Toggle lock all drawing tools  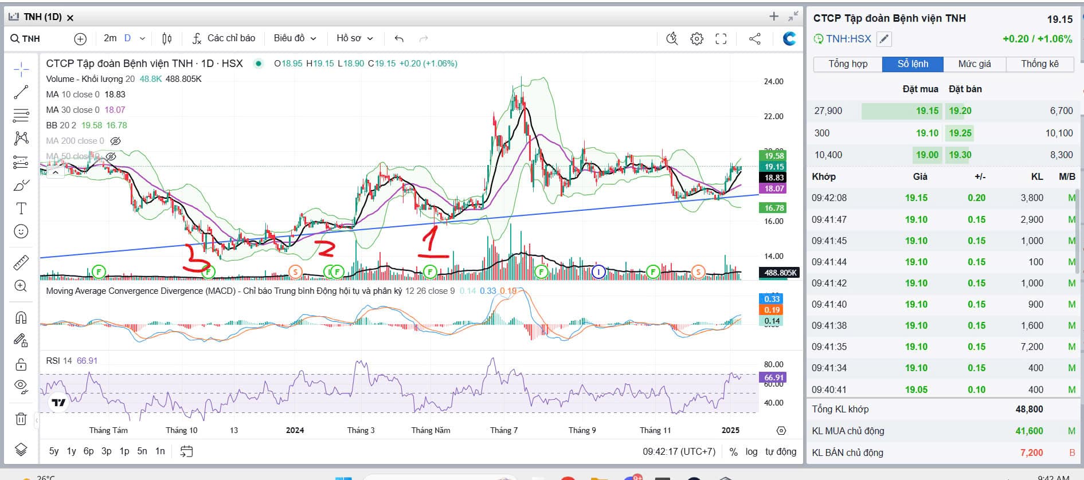click(21, 364)
